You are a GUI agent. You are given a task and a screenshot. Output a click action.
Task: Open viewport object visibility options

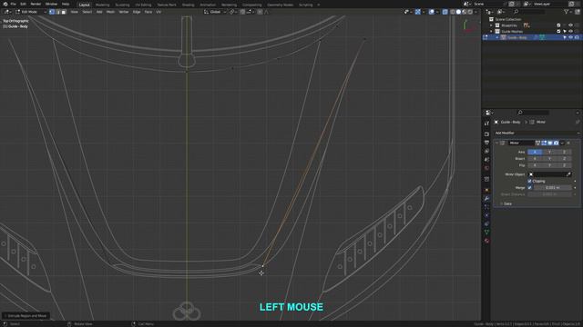point(407,12)
